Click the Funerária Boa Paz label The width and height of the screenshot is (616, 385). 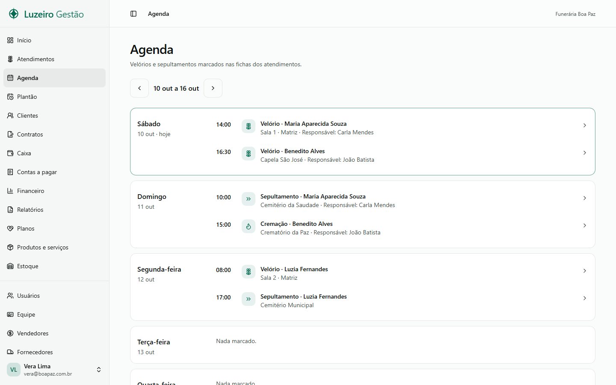[575, 14]
